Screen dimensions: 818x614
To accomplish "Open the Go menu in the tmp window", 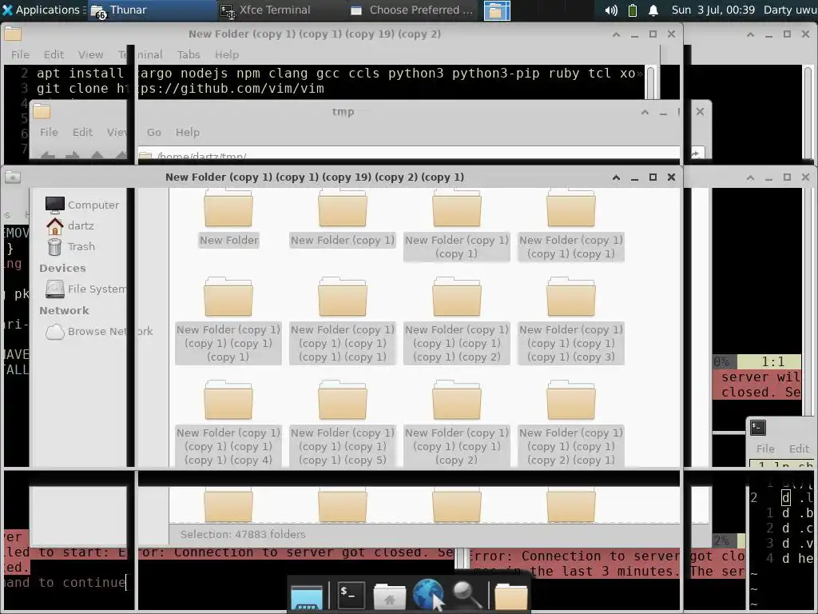I will pyautogui.click(x=154, y=132).
